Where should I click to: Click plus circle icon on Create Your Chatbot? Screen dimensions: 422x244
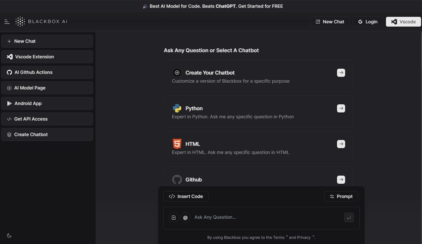tap(177, 73)
